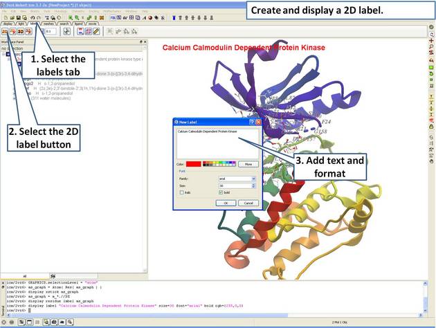Click the new document icon in top toolbar

pyautogui.click(x=5, y=17)
